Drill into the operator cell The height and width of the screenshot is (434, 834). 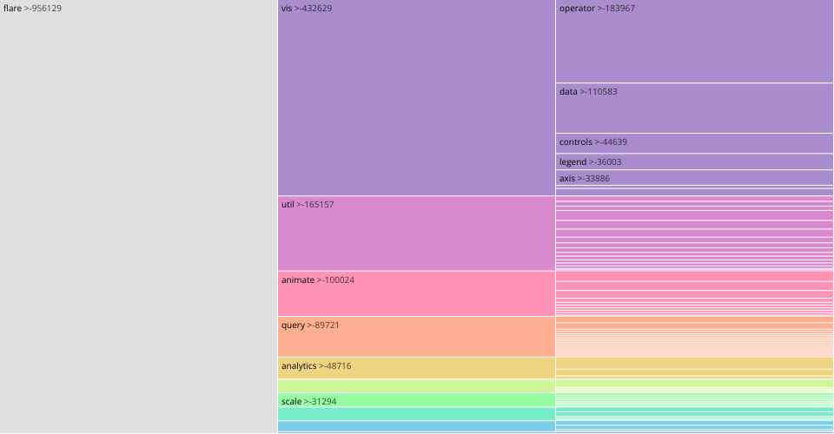click(694, 42)
